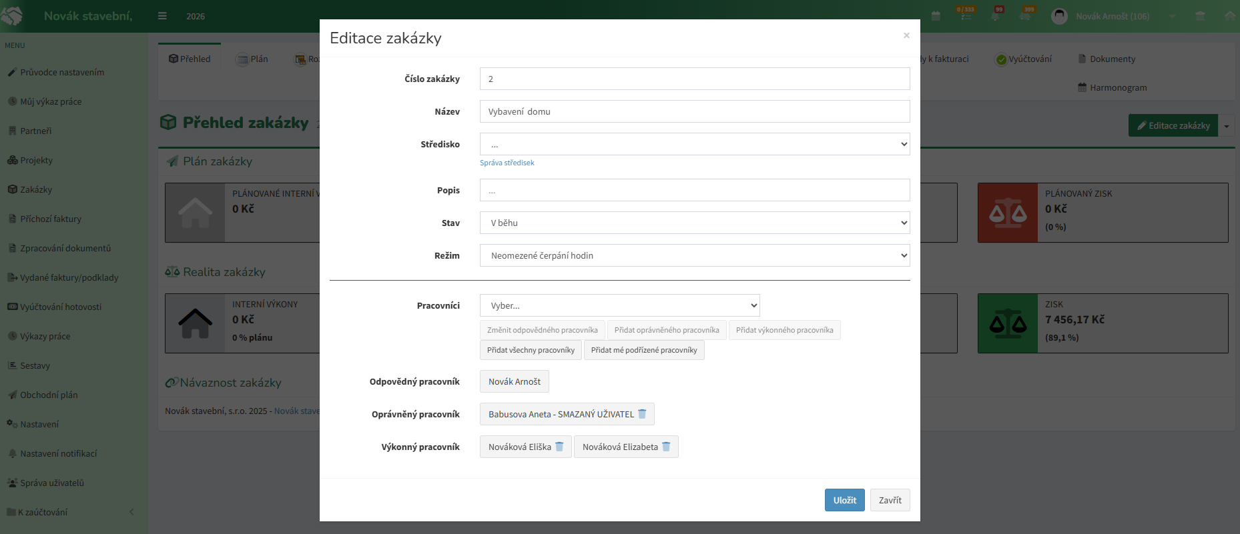1240x534 pixels.
Task: Expand the Středisko dropdown
Action: point(695,144)
